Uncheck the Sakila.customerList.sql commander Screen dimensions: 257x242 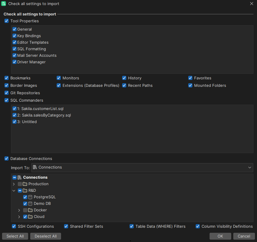14,109
